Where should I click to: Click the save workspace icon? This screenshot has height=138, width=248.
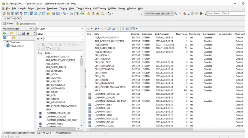click(x=176, y=13)
